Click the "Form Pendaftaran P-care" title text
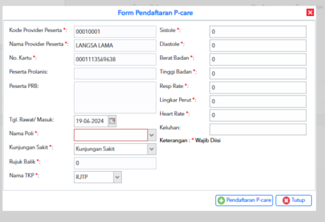The width and height of the screenshot is (325, 222). (x=155, y=13)
